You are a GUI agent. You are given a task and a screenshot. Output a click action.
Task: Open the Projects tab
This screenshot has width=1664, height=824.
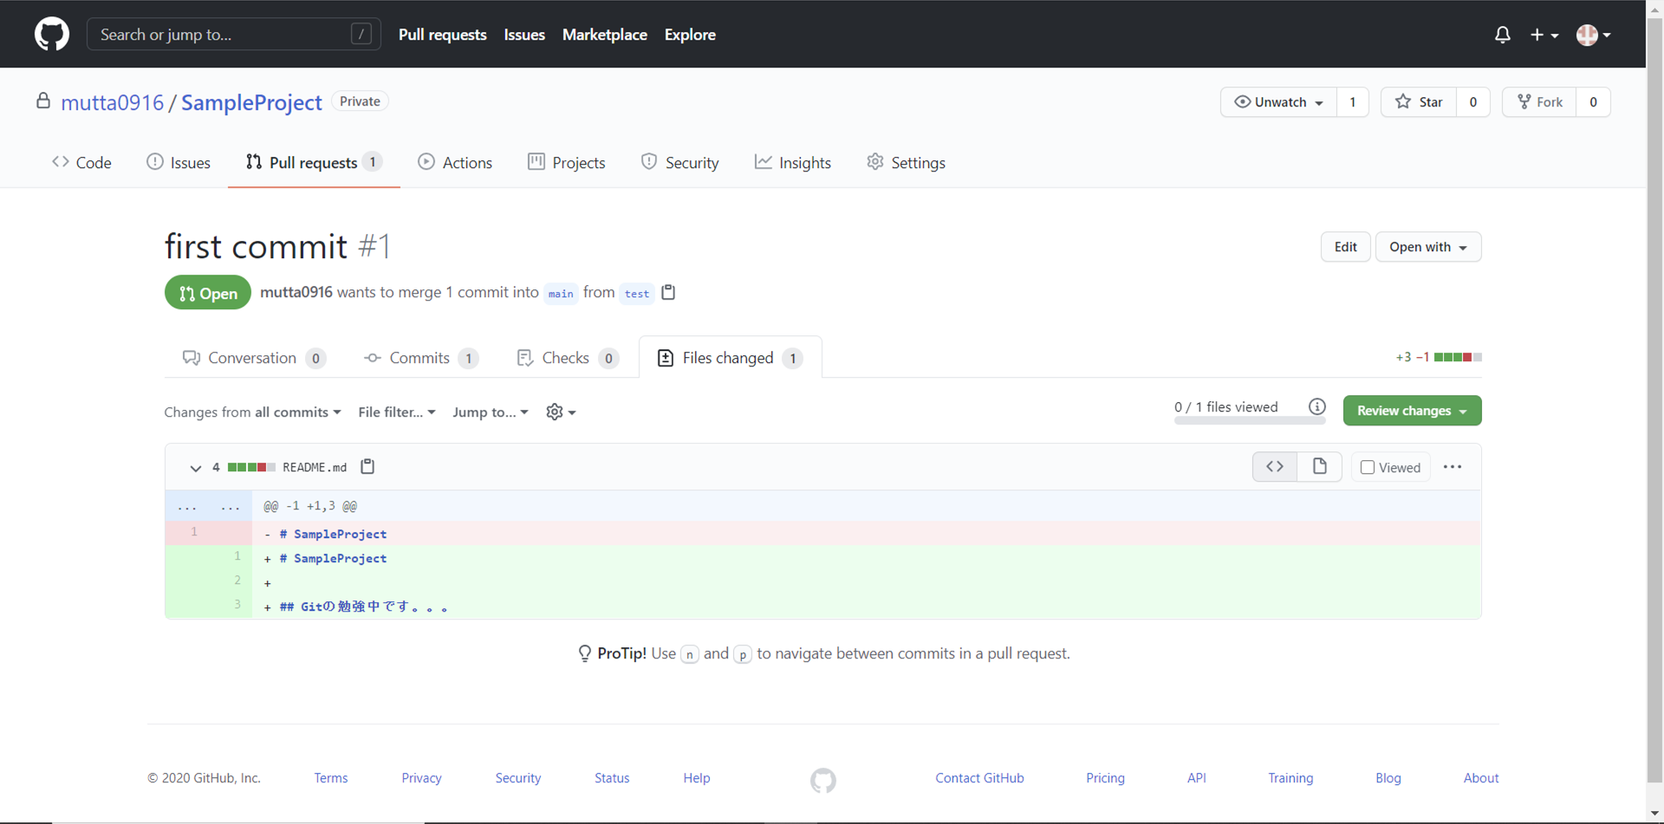click(x=567, y=163)
